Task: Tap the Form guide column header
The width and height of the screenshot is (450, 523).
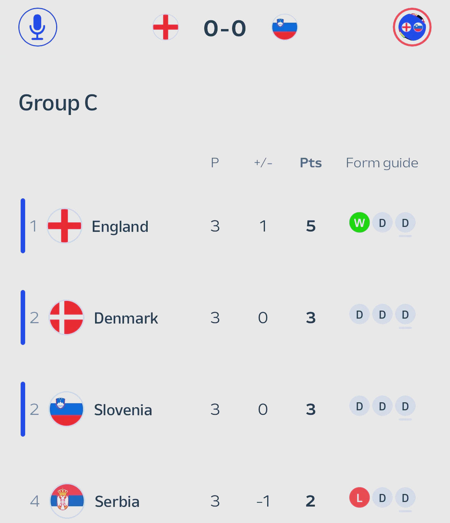Action: [x=382, y=163]
